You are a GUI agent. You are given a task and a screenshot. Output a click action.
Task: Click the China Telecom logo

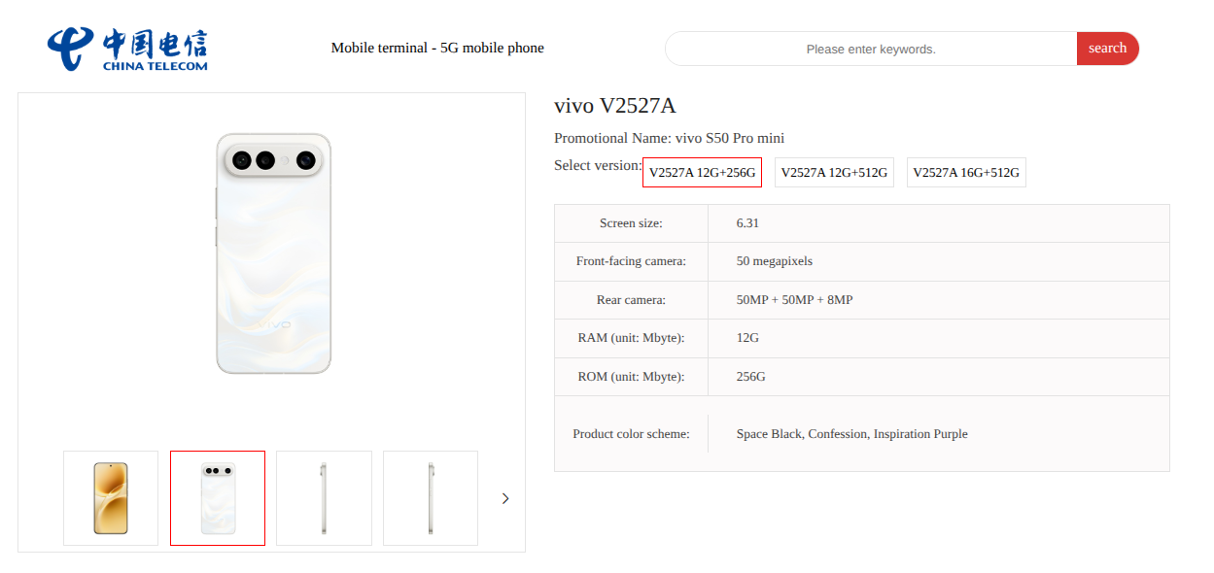pos(127,49)
